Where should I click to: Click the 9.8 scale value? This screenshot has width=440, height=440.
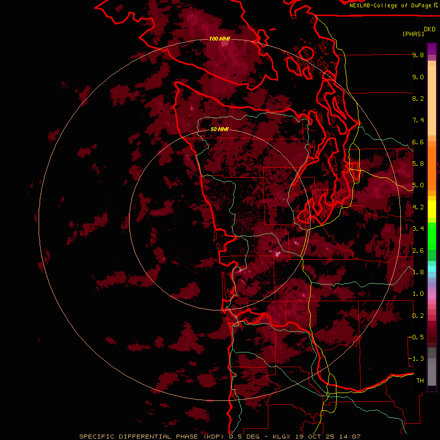point(418,55)
